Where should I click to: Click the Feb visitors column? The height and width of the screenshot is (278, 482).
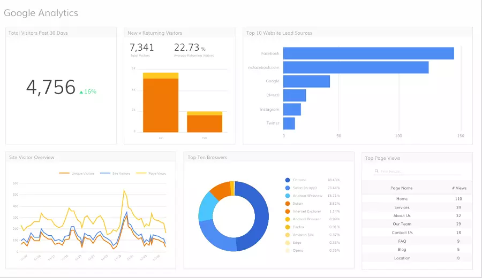pos(205,122)
